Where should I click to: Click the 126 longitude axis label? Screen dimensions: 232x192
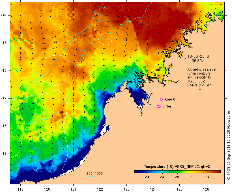(x=206, y=189)
